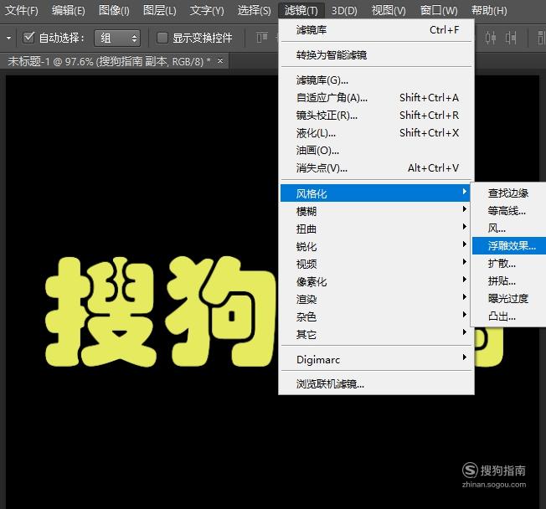Open the 帮助(H) menu
The image size is (546, 509).
pyautogui.click(x=489, y=10)
